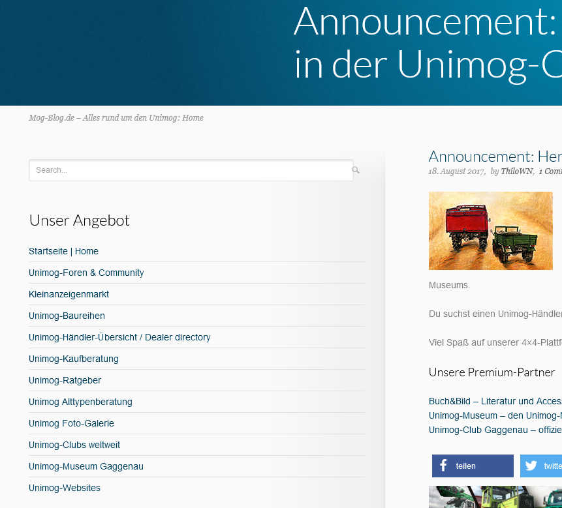Open Unimog-Museum Gaggenau sidebar link

(86, 466)
